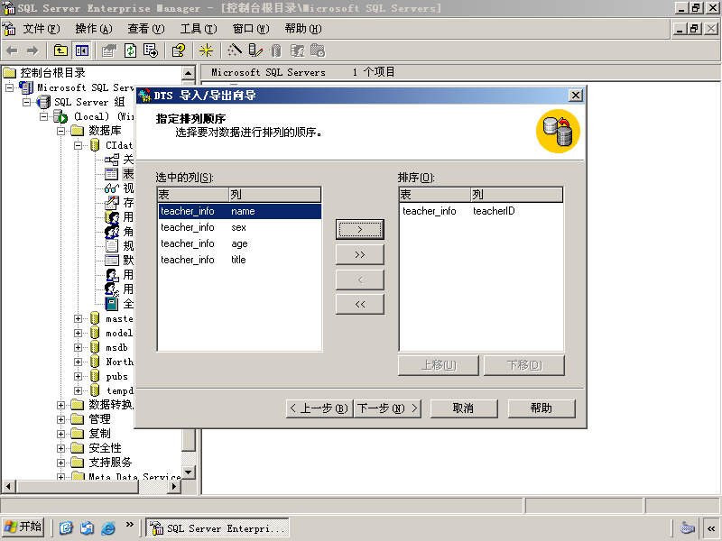The image size is (722, 541).
Task: Click the New database cylinder icon
Action: tap(276, 50)
